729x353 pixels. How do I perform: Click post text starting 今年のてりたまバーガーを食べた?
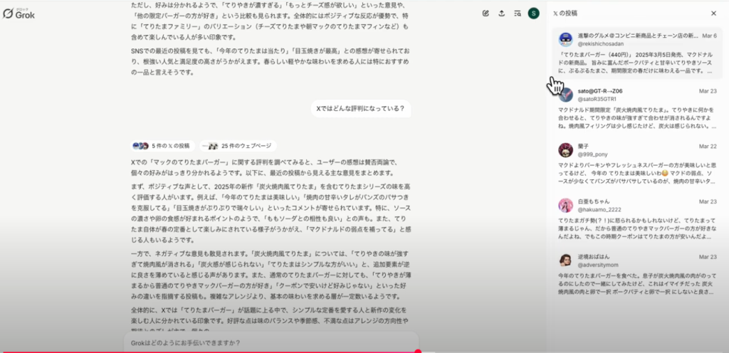coord(637,284)
